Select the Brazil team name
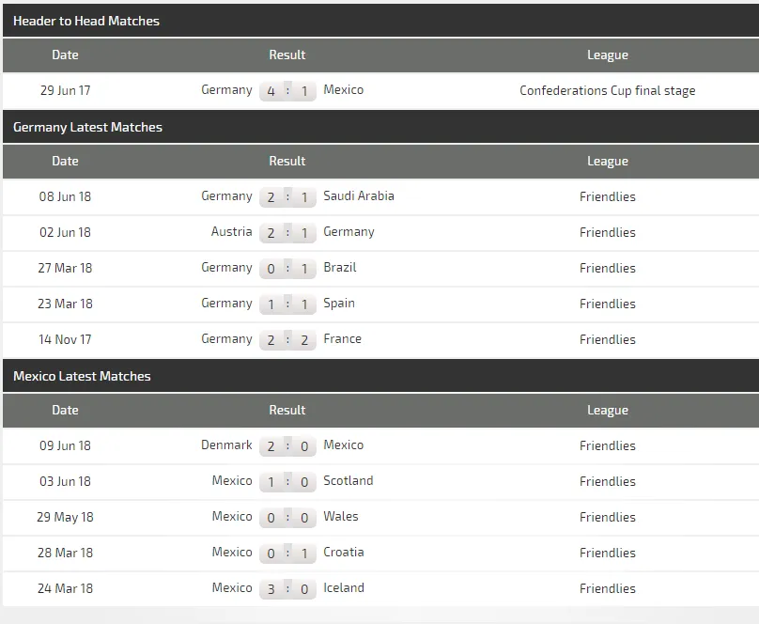This screenshot has width=759, height=624. tap(339, 268)
